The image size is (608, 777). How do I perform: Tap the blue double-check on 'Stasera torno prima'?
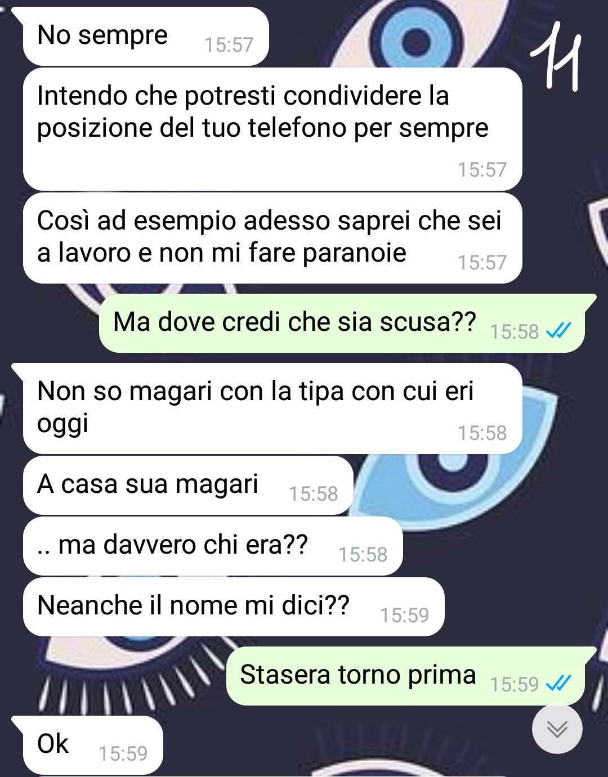click(x=558, y=684)
